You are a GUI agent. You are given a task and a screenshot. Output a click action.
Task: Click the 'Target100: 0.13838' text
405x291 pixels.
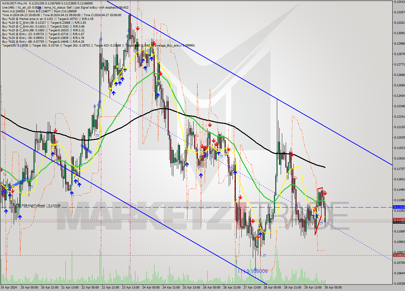(x=15, y=46)
